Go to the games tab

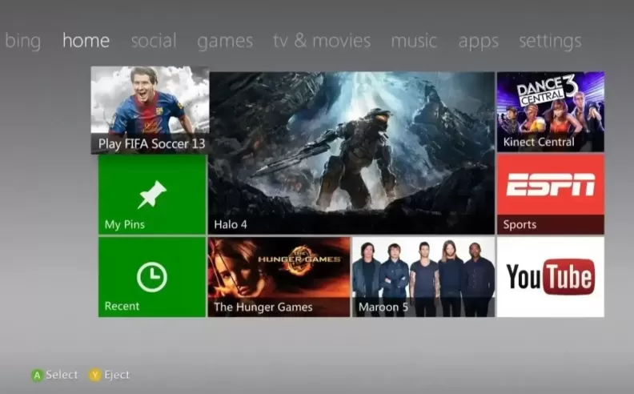(225, 42)
